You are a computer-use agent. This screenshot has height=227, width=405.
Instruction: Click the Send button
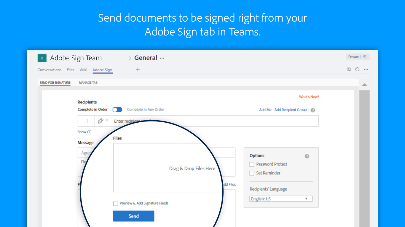tap(134, 216)
